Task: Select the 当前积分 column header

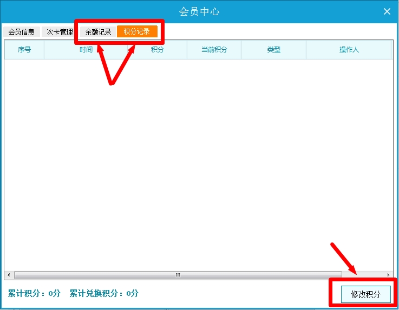Action: [214, 50]
